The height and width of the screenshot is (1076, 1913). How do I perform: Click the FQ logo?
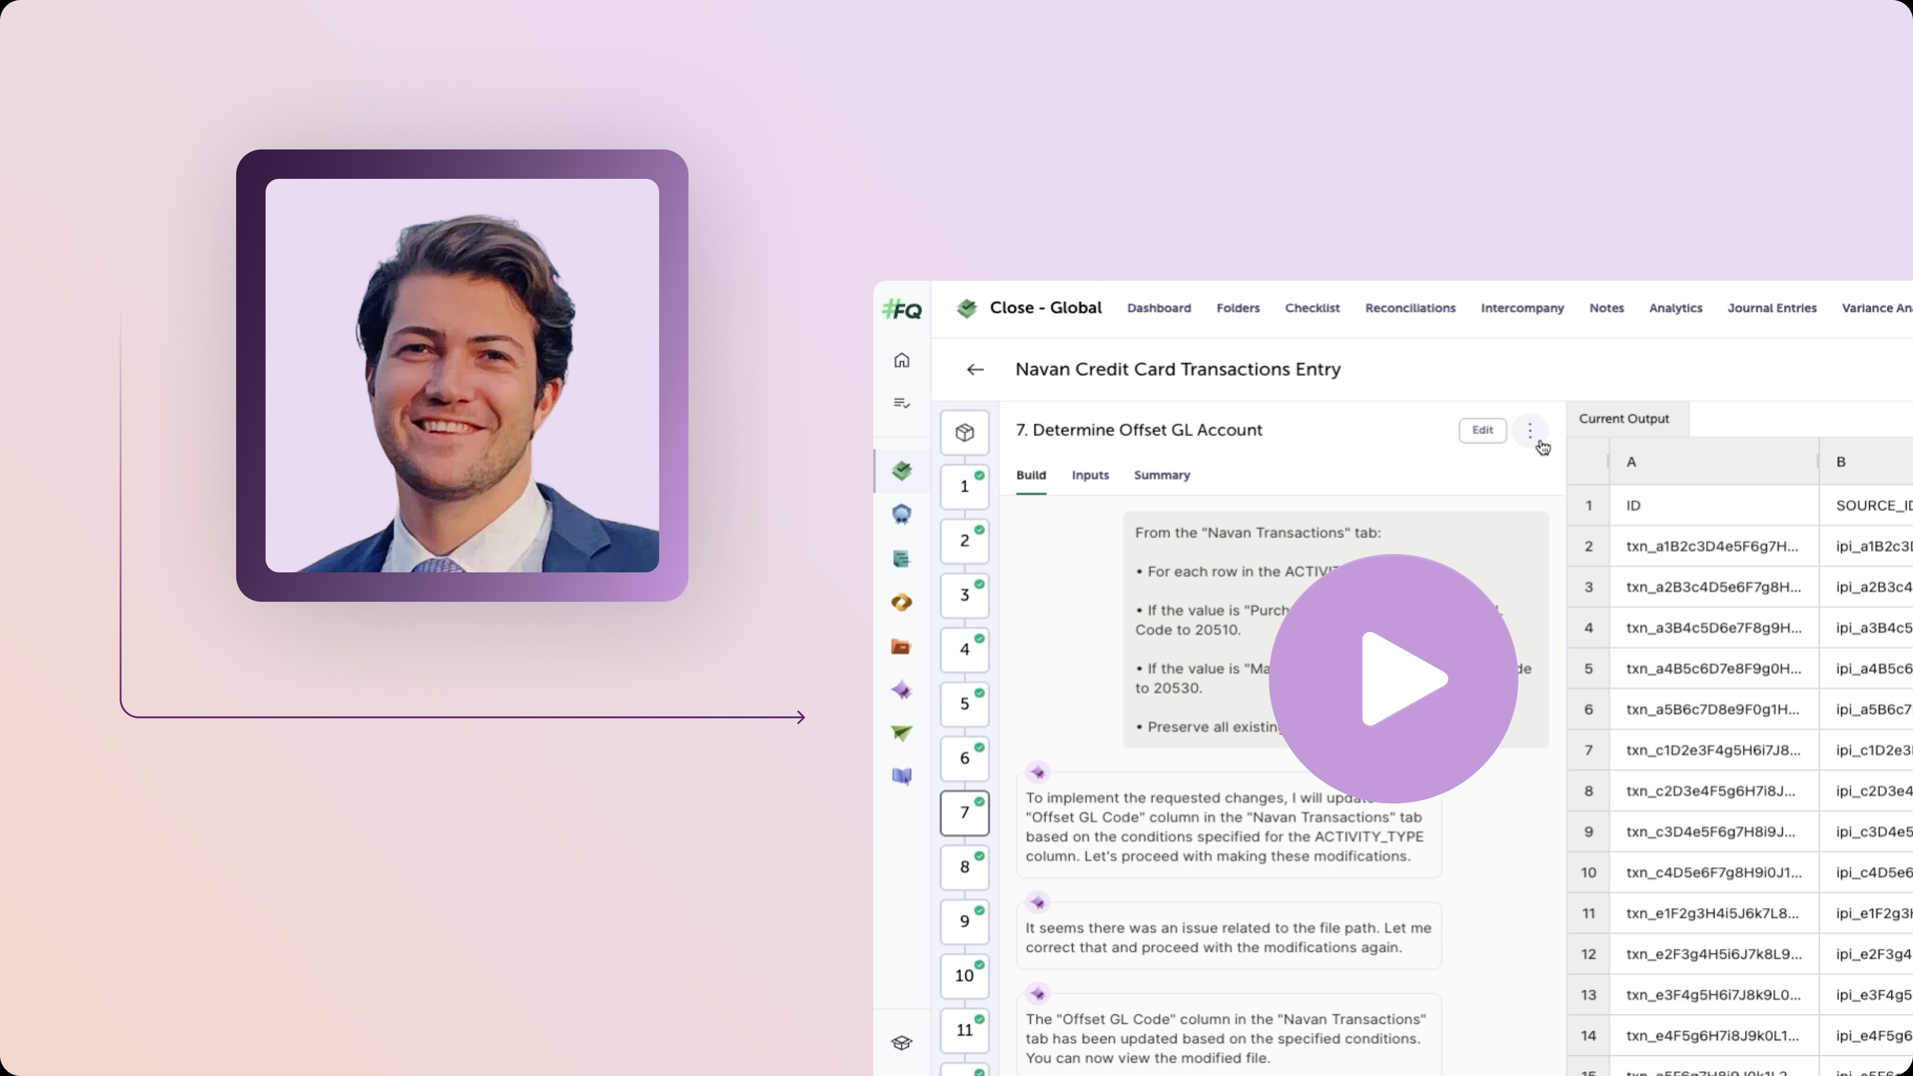click(x=902, y=310)
